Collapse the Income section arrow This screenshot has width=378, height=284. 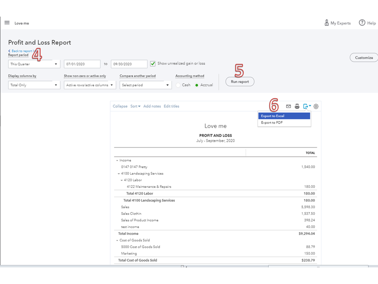tap(117, 160)
